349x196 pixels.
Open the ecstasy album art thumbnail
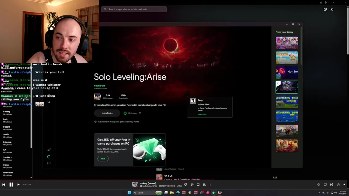135,185
